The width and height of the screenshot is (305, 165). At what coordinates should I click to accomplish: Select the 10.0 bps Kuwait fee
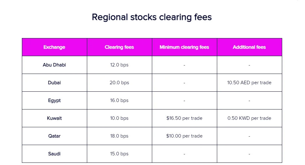pyautogui.click(x=119, y=118)
